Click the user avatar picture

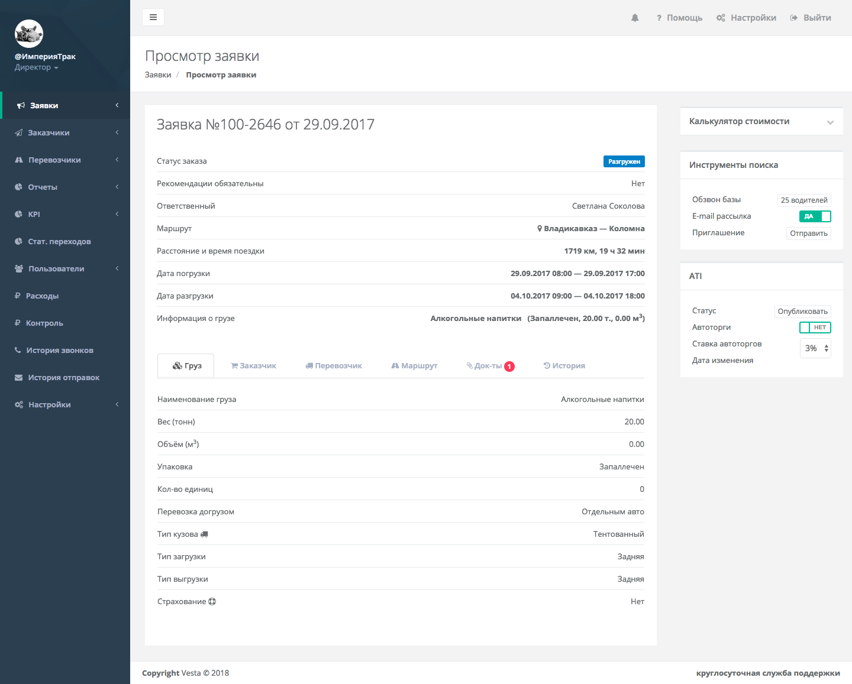tap(29, 34)
